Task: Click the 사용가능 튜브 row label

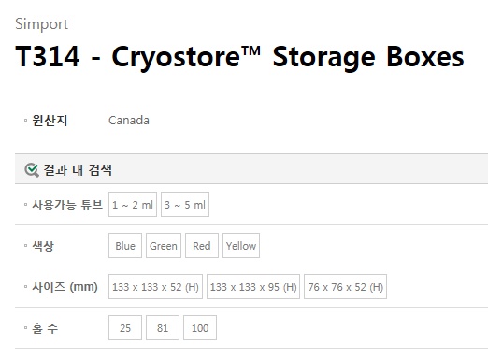Action: (67, 205)
